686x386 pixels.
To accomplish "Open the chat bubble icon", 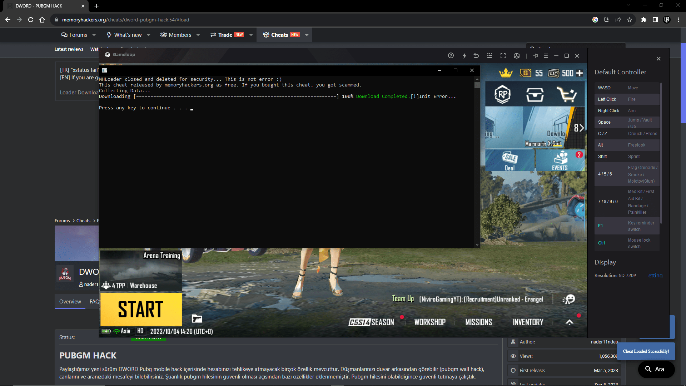I will pyautogui.click(x=569, y=299).
